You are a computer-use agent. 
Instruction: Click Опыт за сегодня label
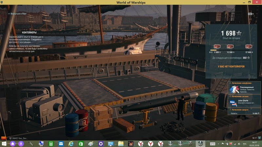pos(231,38)
